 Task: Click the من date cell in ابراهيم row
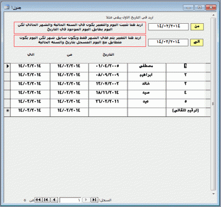point(69,76)
